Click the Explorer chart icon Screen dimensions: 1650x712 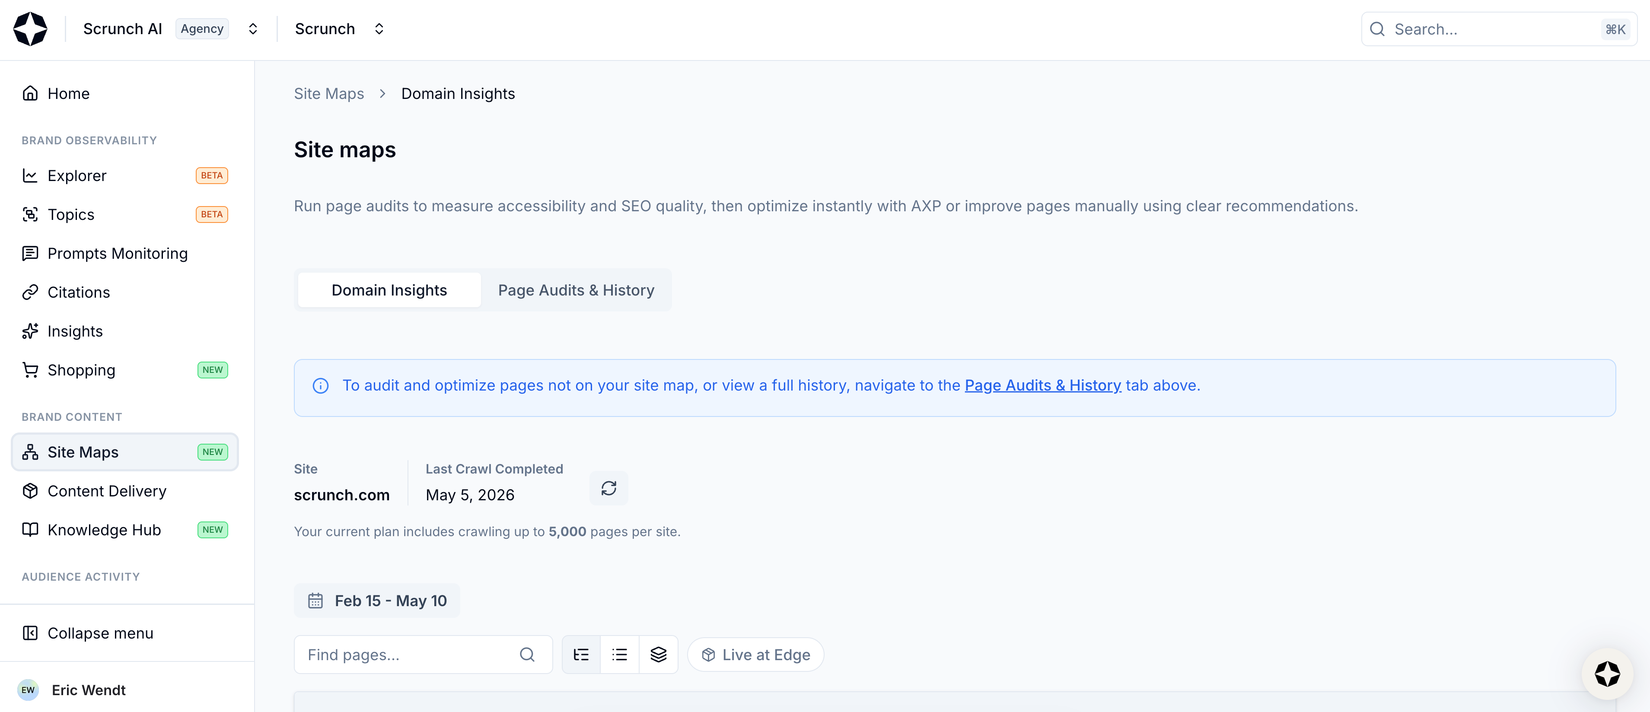(30, 175)
